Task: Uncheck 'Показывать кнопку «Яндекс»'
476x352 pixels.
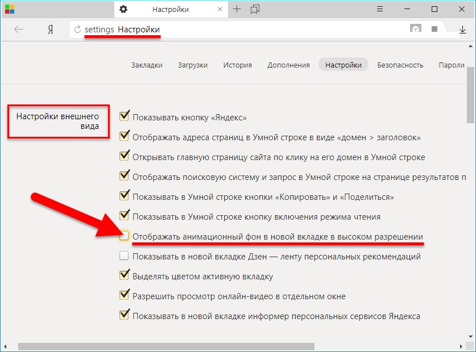Action: (124, 116)
